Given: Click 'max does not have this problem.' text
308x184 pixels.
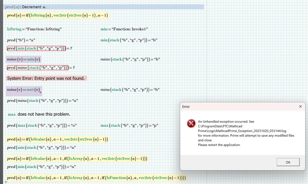Looking at the screenshot, I should click(x=39, y=114).
